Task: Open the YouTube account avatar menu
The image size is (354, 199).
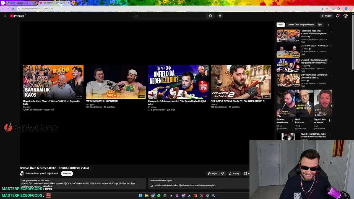Action: click(345, 16)
